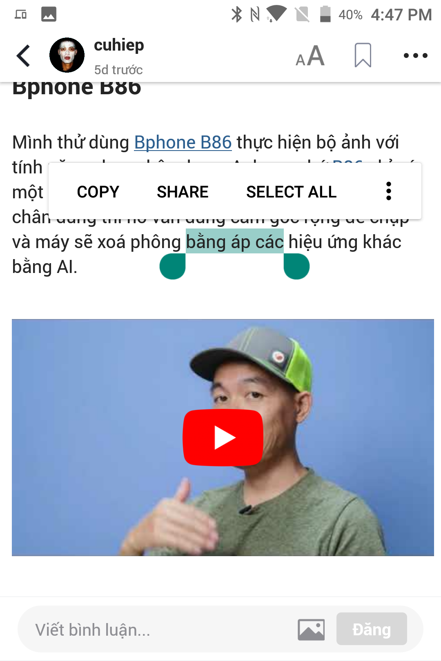Screen dimensions: 441x661
Task: Expand the selection menu overflow dots
Action: [x=389, y=191]
